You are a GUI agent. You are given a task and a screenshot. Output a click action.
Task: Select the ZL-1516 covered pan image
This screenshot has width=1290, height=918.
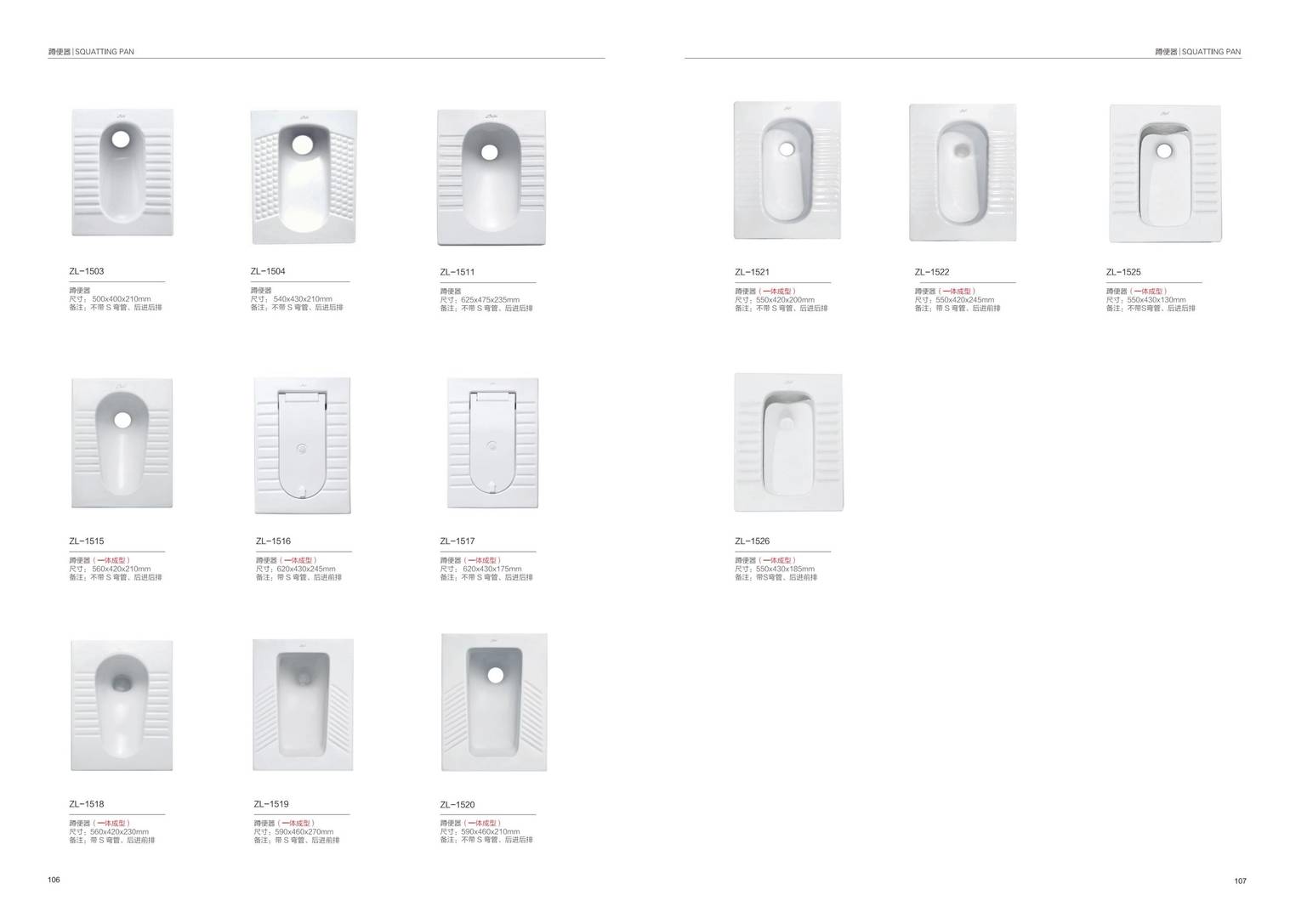[x=302, y=445]
